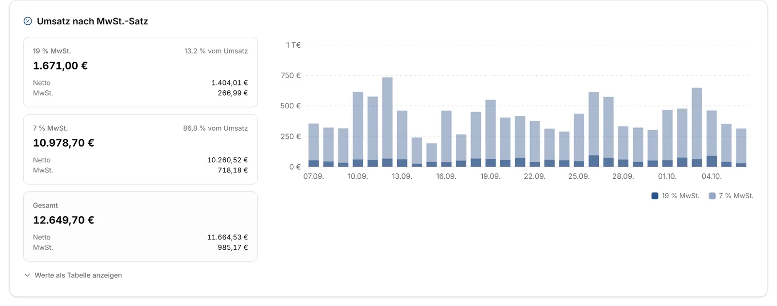Select the 12.649,70 € total amount
The height and width of the screenshot is (306, 777).
tap(64, 220)
